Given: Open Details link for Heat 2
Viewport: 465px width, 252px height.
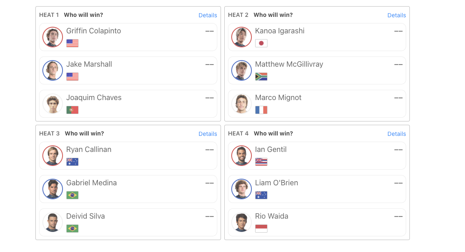Looking at the screenshot, I should 397,15.
